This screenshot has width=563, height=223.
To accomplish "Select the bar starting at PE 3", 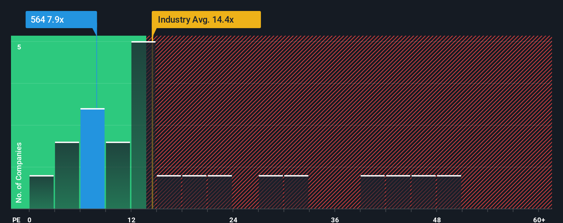I will (x=67, y=175).
